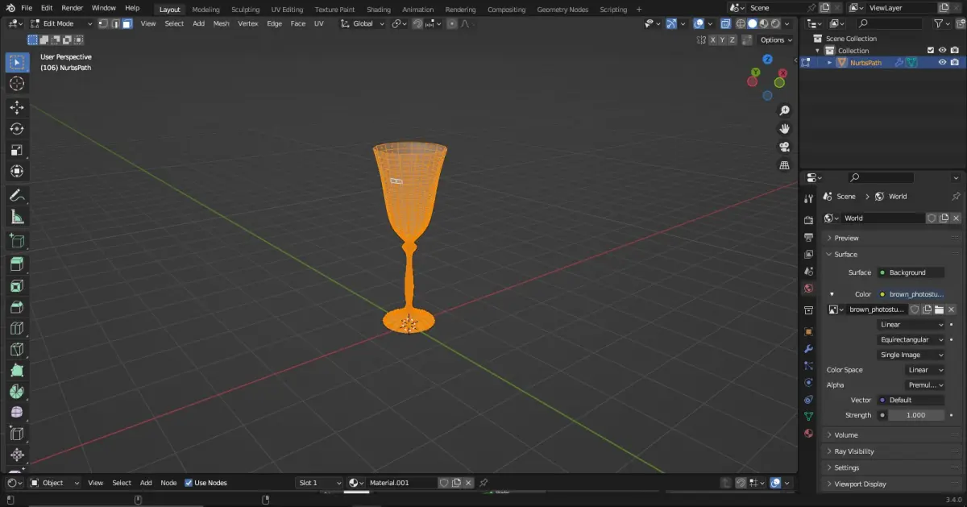
Task: Switch to rendered viewport shading
Action: [x=775, y=23]
